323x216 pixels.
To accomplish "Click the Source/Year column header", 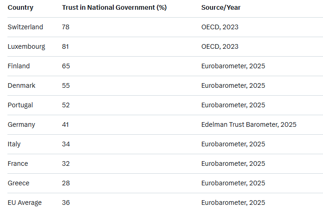I will pos(221,7).
